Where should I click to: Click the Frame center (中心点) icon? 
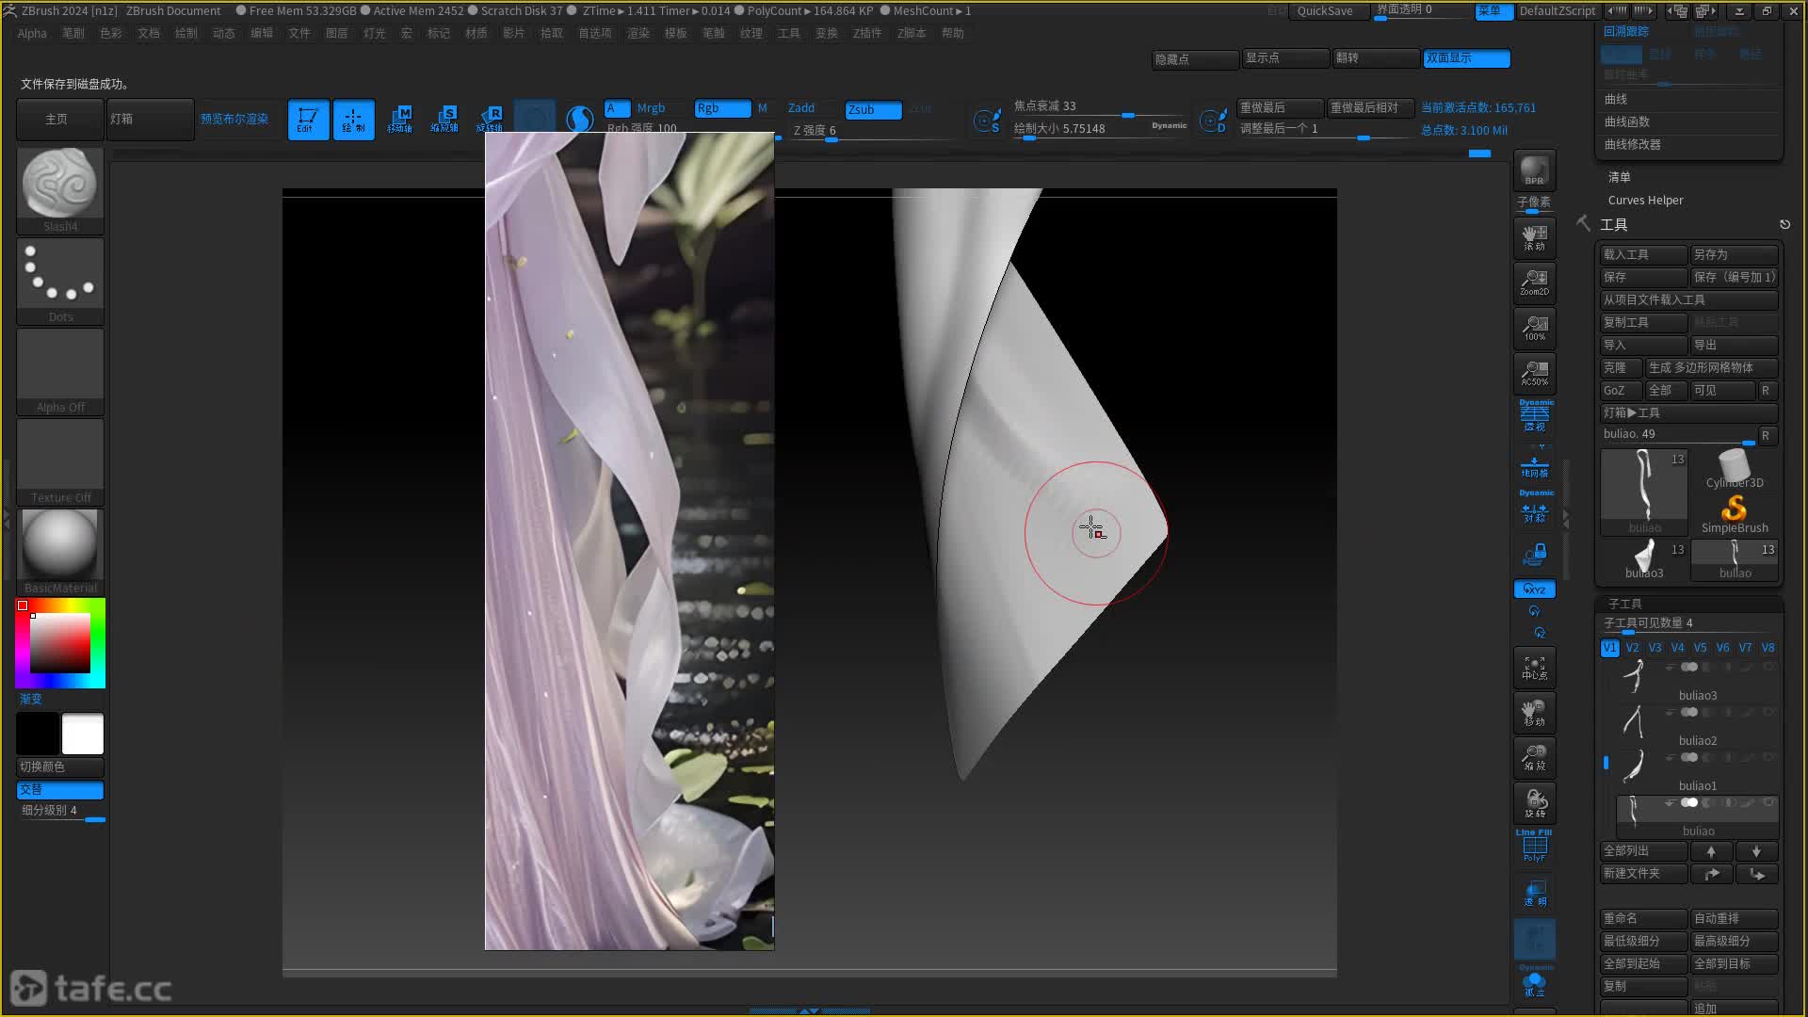point(1534,668)
